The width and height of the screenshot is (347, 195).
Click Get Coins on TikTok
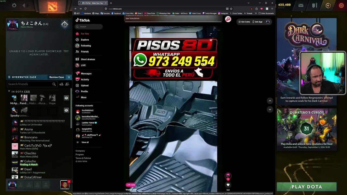tap(244, 22)
